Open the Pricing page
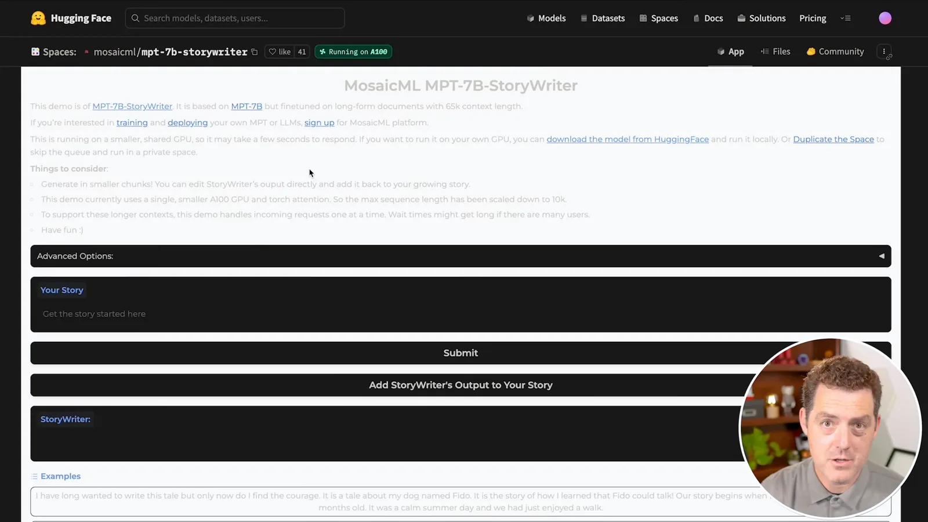928x522 pixels. point(813,18)
